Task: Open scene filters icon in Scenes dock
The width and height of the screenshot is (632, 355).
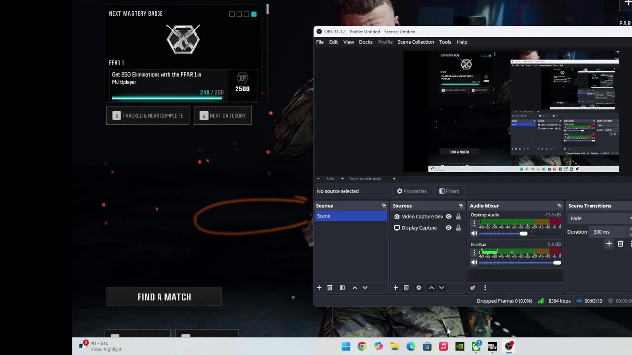Action: point(342,288)
